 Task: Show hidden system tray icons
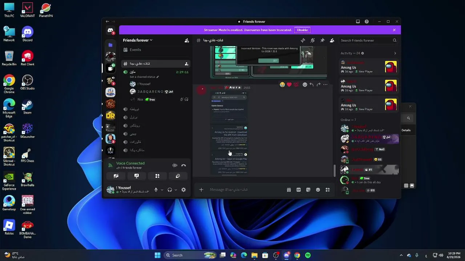tap(401, 255)
